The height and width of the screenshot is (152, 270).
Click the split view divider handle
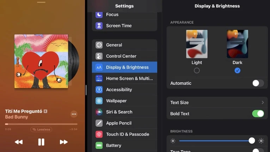click(86, 90)
